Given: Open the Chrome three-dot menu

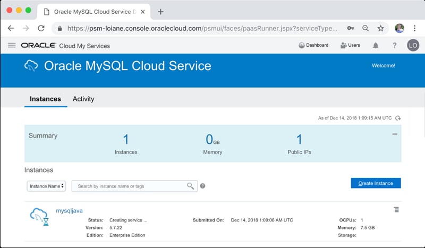Looking at the screenshot, I should tap(415, 28).
